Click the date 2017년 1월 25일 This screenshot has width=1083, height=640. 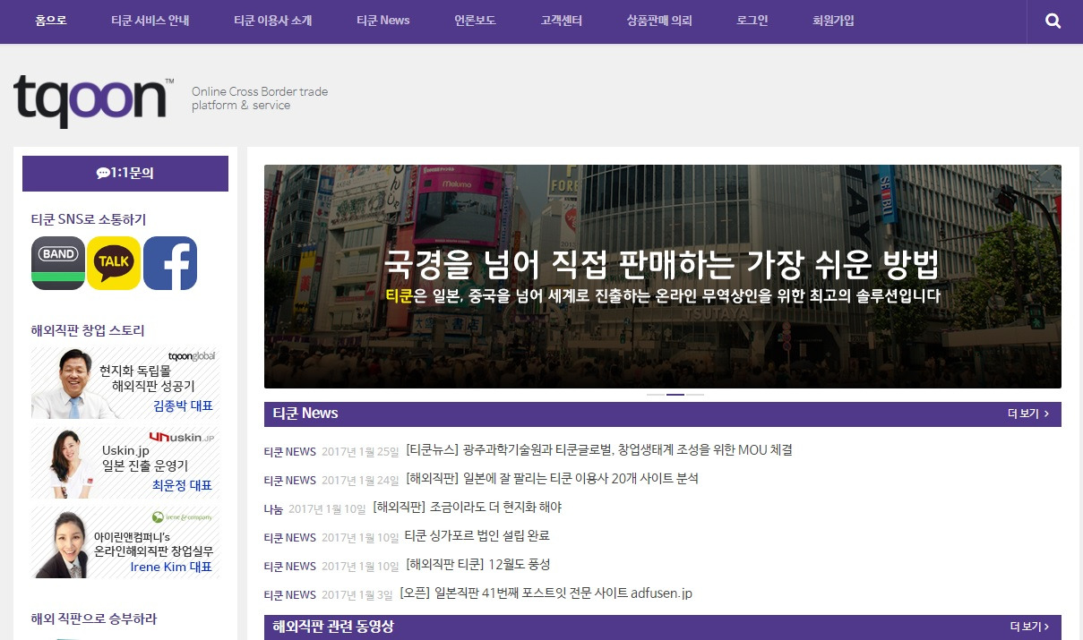click(x=360, y=451)
